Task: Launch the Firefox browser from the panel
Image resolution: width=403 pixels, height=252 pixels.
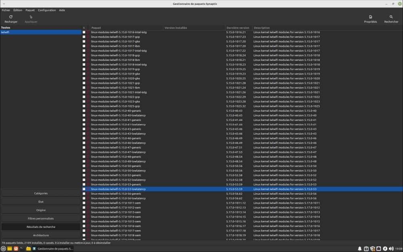Action: [16, 249]
